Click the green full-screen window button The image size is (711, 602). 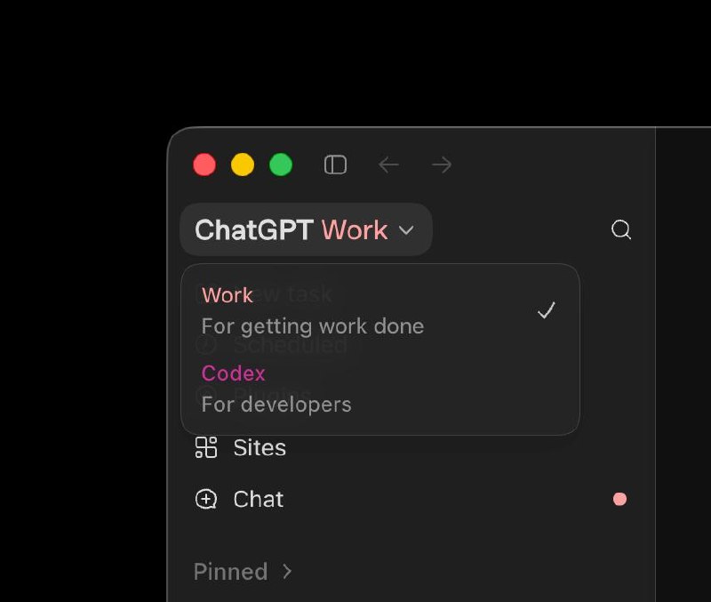point(281,165)
